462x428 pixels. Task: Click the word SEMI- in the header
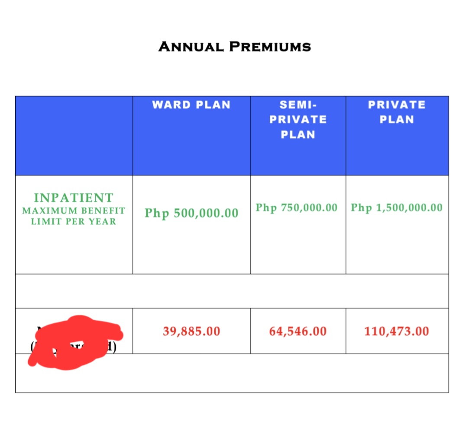point(298,105)
